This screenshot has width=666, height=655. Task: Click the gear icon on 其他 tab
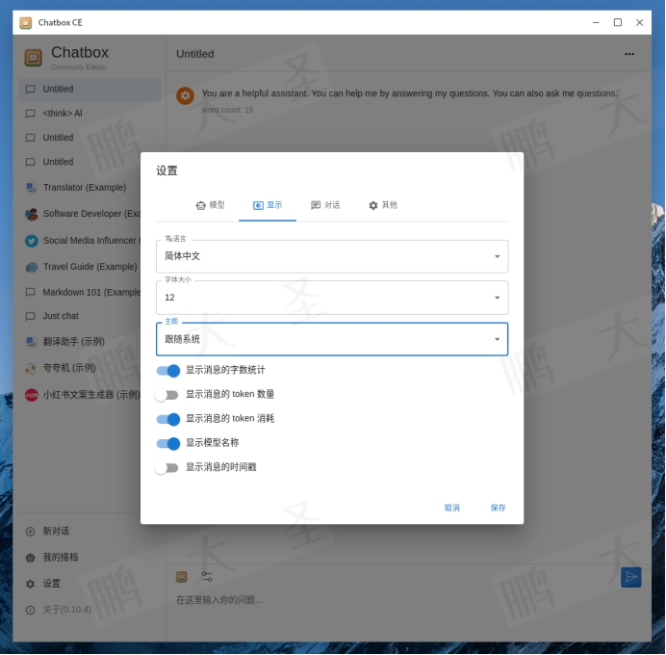(x=372, y=206)
